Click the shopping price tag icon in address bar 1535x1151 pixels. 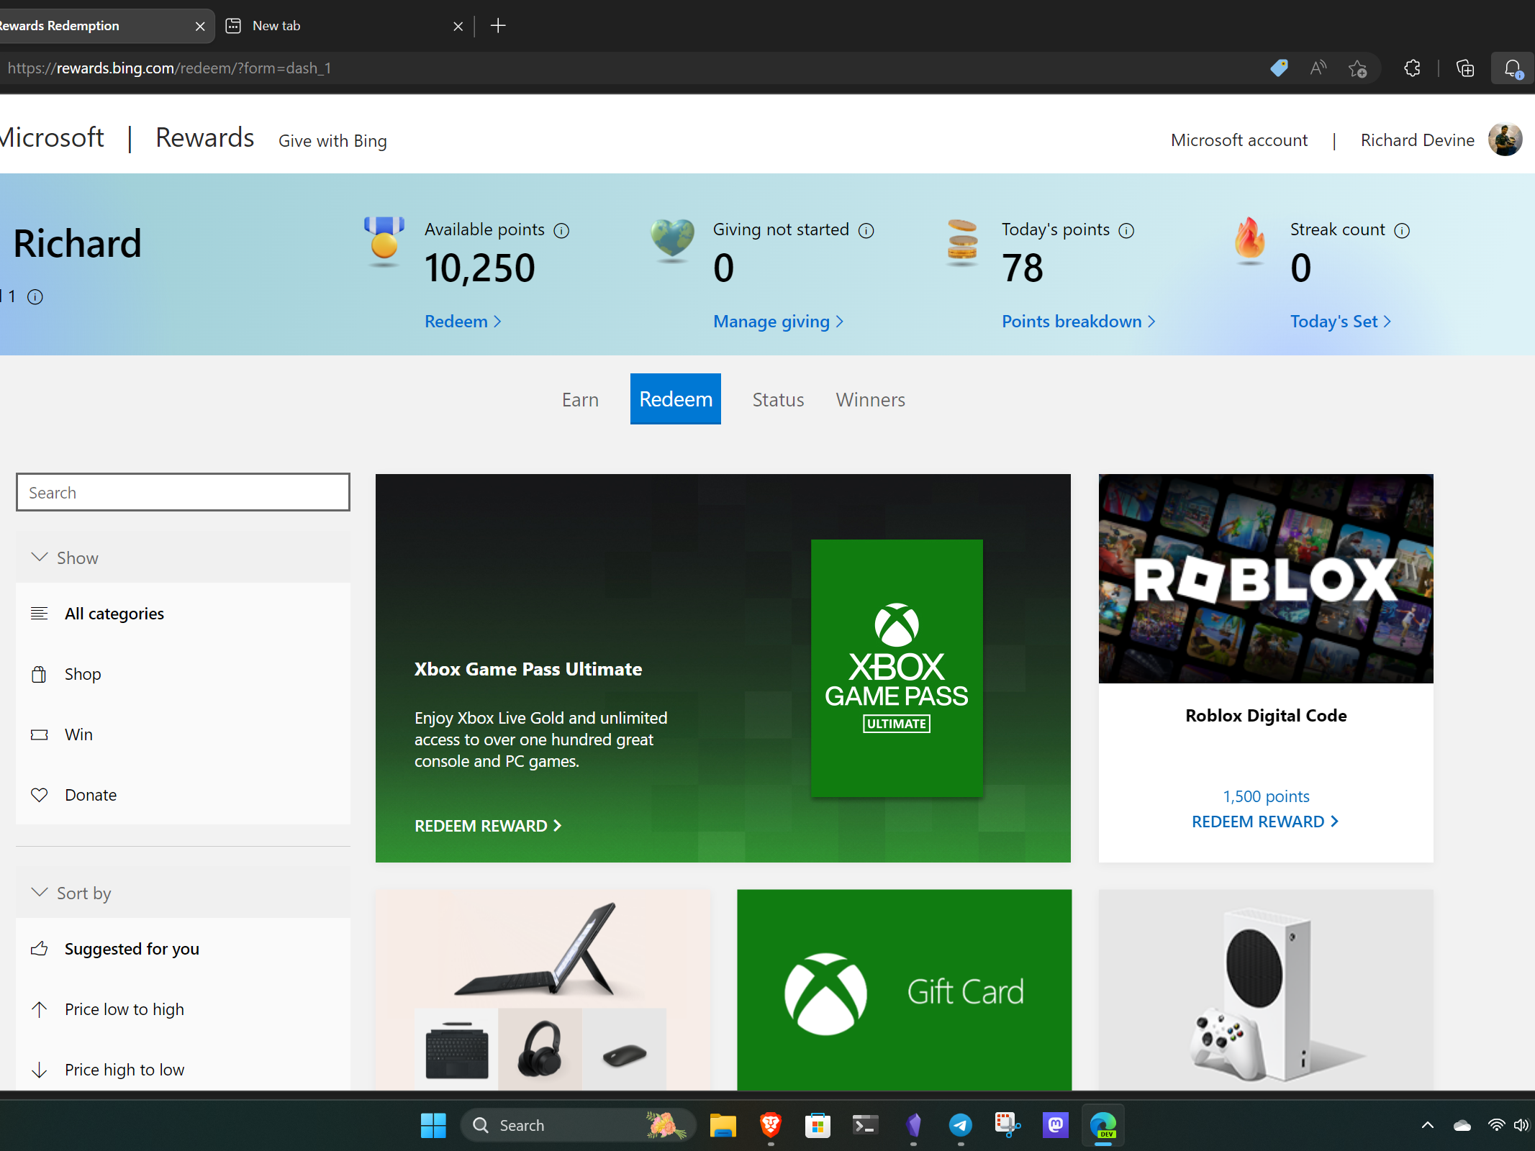[1279, 68]
